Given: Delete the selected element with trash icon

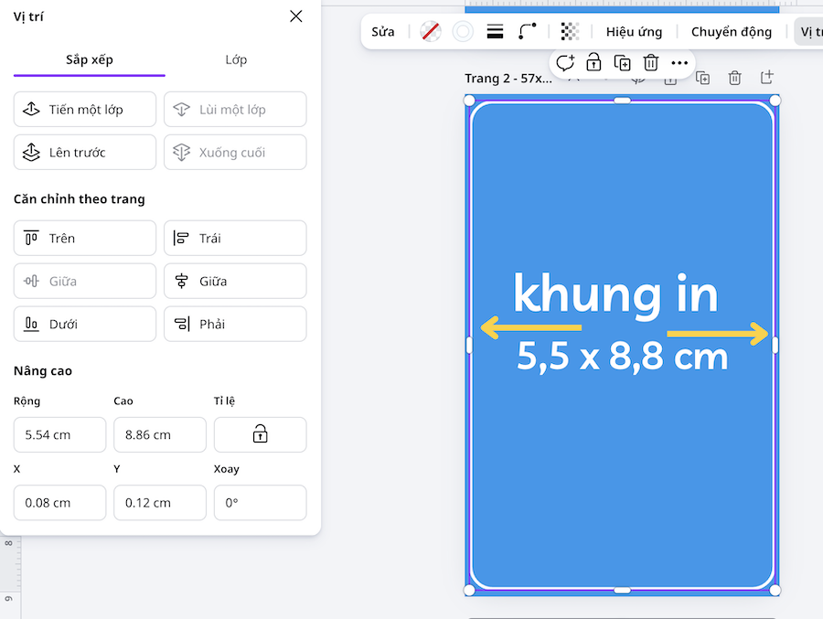Looking at the screenshot, I should pos(650,63).
